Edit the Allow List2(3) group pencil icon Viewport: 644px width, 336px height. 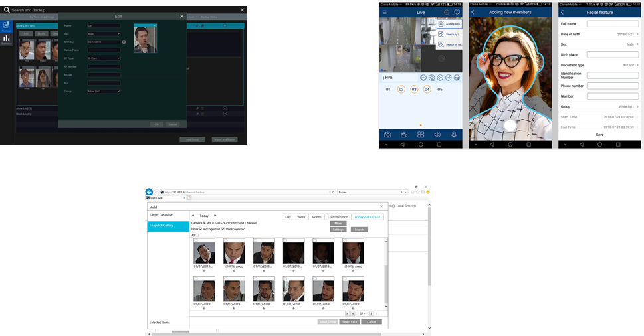(197, 108)
